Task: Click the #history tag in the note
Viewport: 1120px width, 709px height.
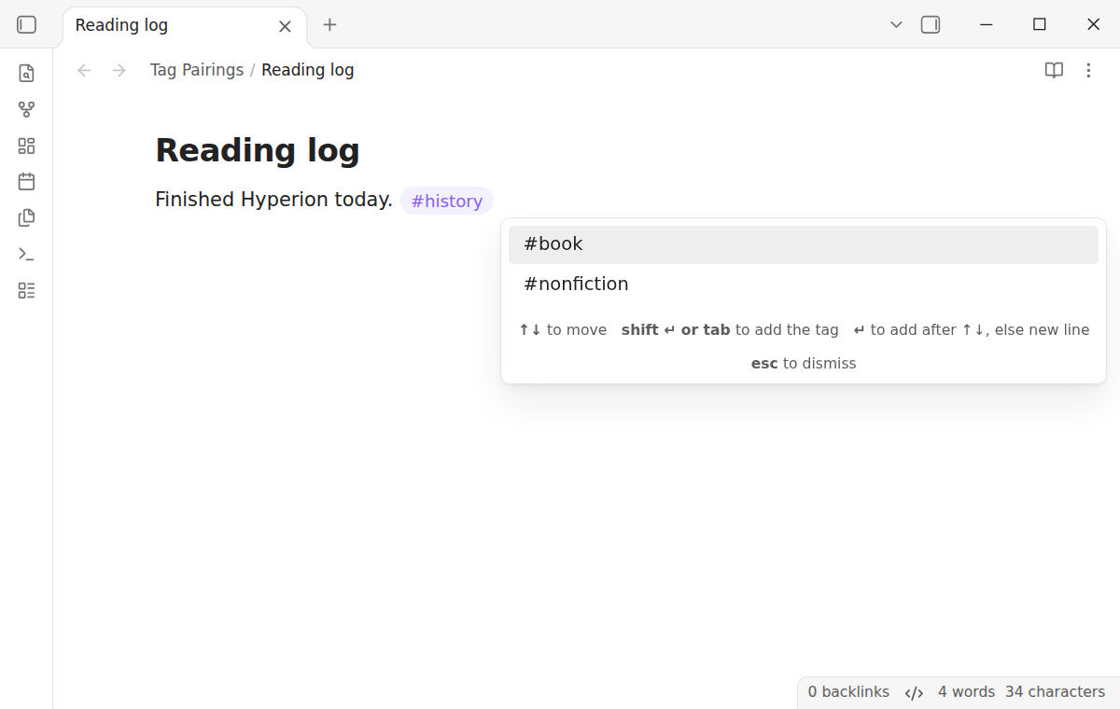Action: tap(447, 201)
